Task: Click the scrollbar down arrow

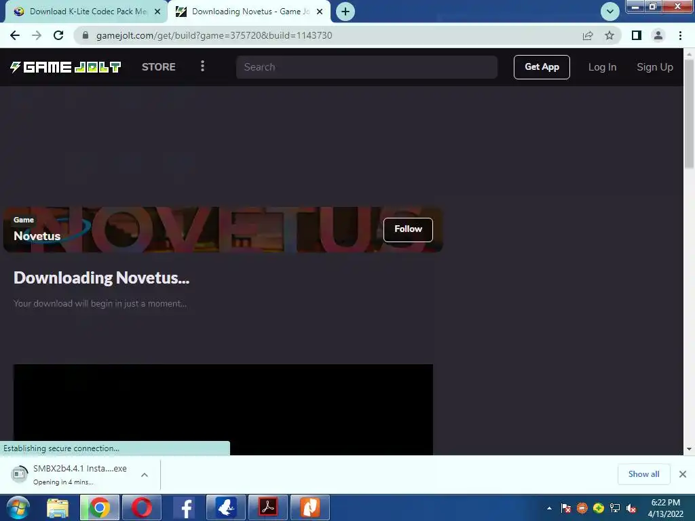Action: pos(689,449)
